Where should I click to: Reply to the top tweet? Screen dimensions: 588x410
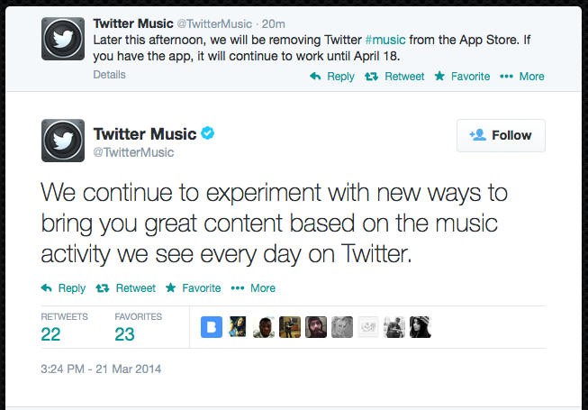coord(331,77)
